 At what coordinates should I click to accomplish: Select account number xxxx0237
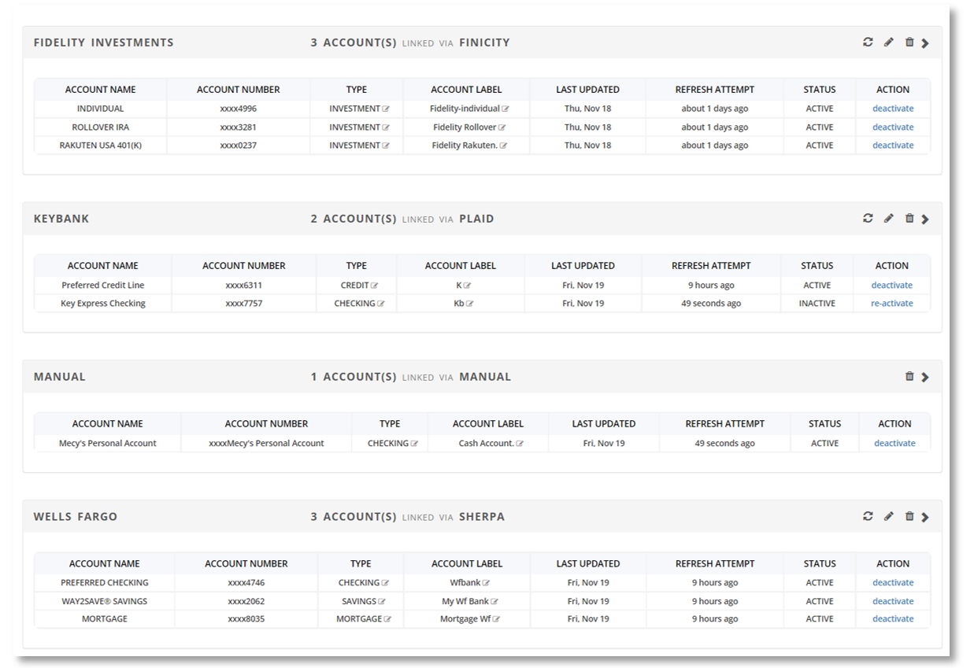click(x=239, y=145)
